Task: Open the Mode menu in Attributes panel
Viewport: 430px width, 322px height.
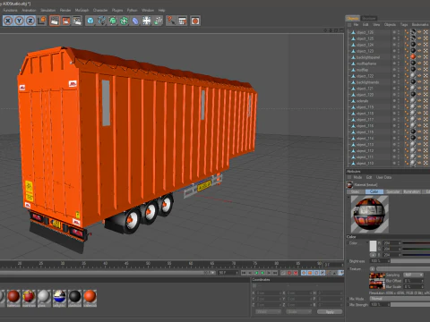Action: (x=357, y=177)
